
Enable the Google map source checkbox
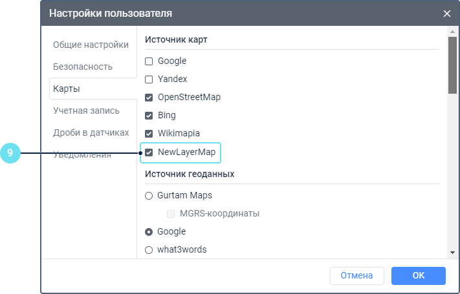(x=149, y=61)
